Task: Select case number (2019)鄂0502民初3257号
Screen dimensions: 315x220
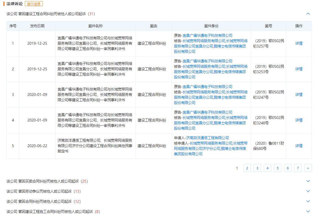Action: pyautogui.click(x=269, y=44)
